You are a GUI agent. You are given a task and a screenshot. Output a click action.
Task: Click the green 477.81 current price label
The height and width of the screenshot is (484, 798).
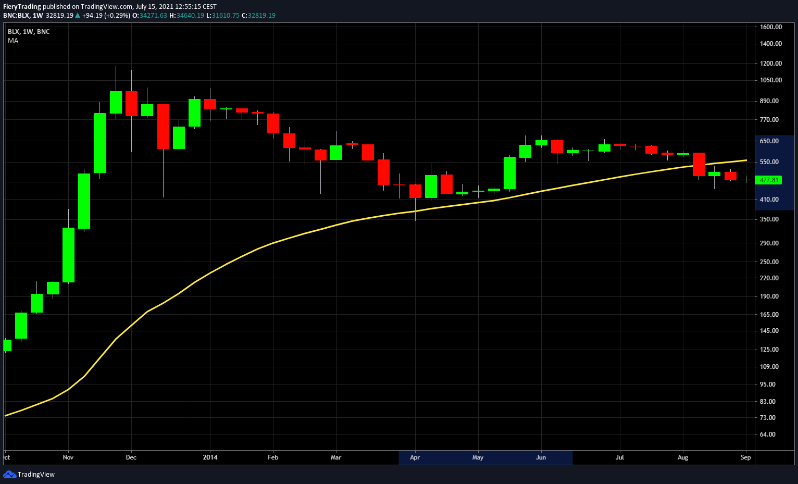point(769,180)
